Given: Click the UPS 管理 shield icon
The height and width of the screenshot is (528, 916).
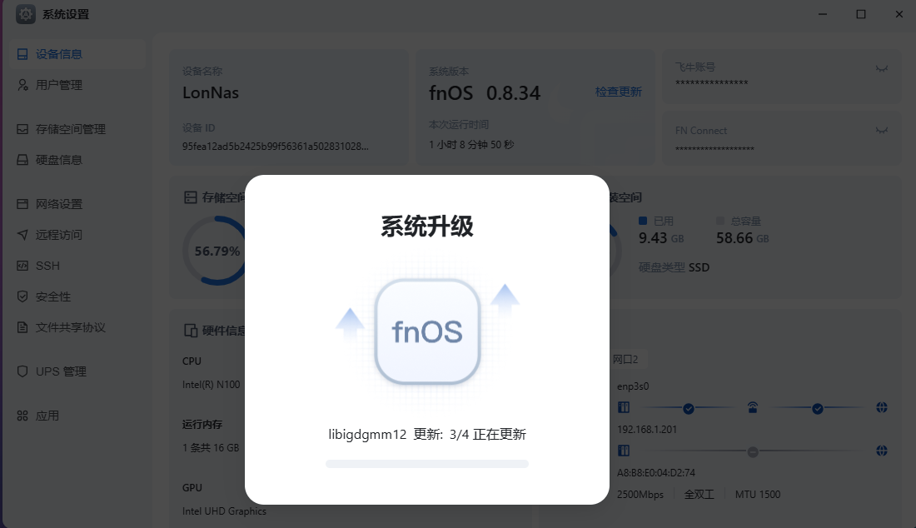Looking at the screenshot, I should point(22,371).
